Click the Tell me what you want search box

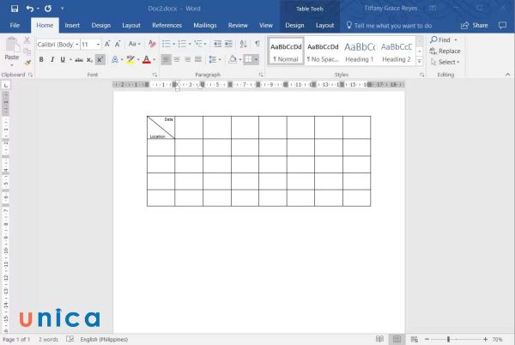point(389,25)
